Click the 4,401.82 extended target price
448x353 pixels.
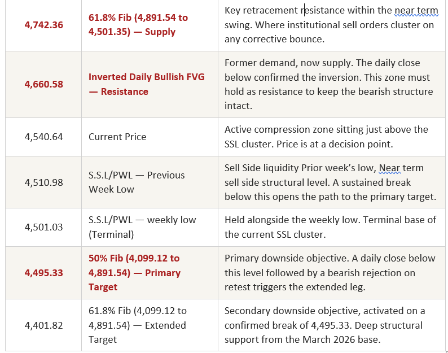pyautogui.click(x=43, y=325)
